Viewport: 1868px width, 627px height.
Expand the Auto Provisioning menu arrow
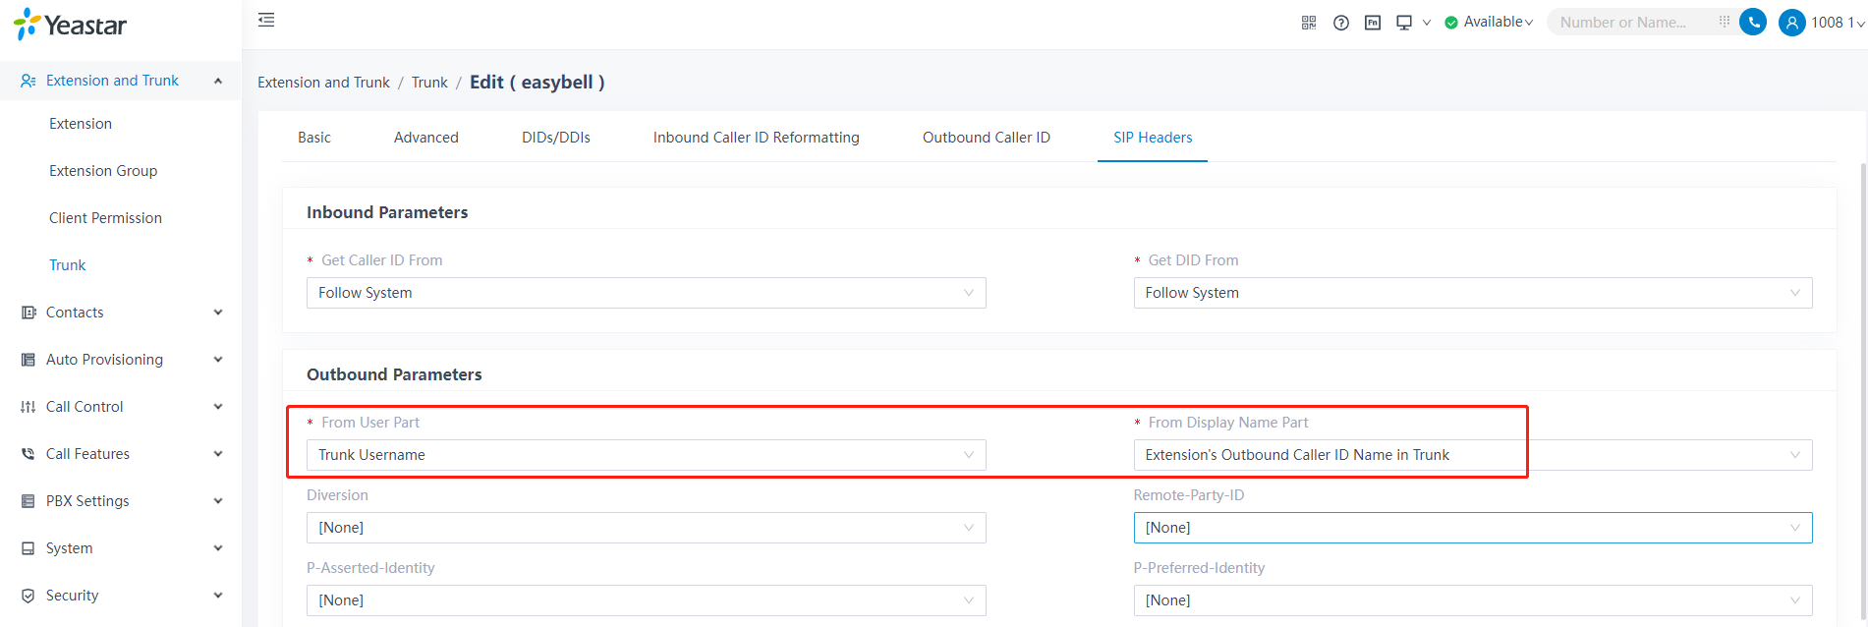point(218,360)
